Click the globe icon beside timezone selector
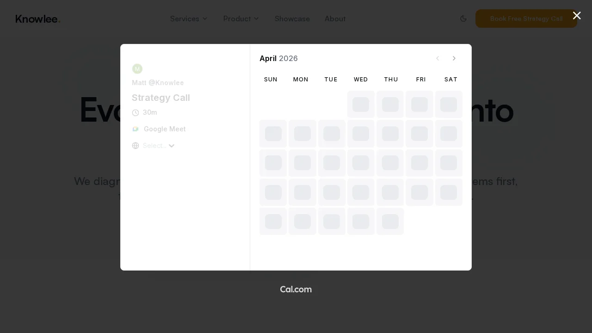The height and width of the screenshot is (333, 592). coord(136,146)
